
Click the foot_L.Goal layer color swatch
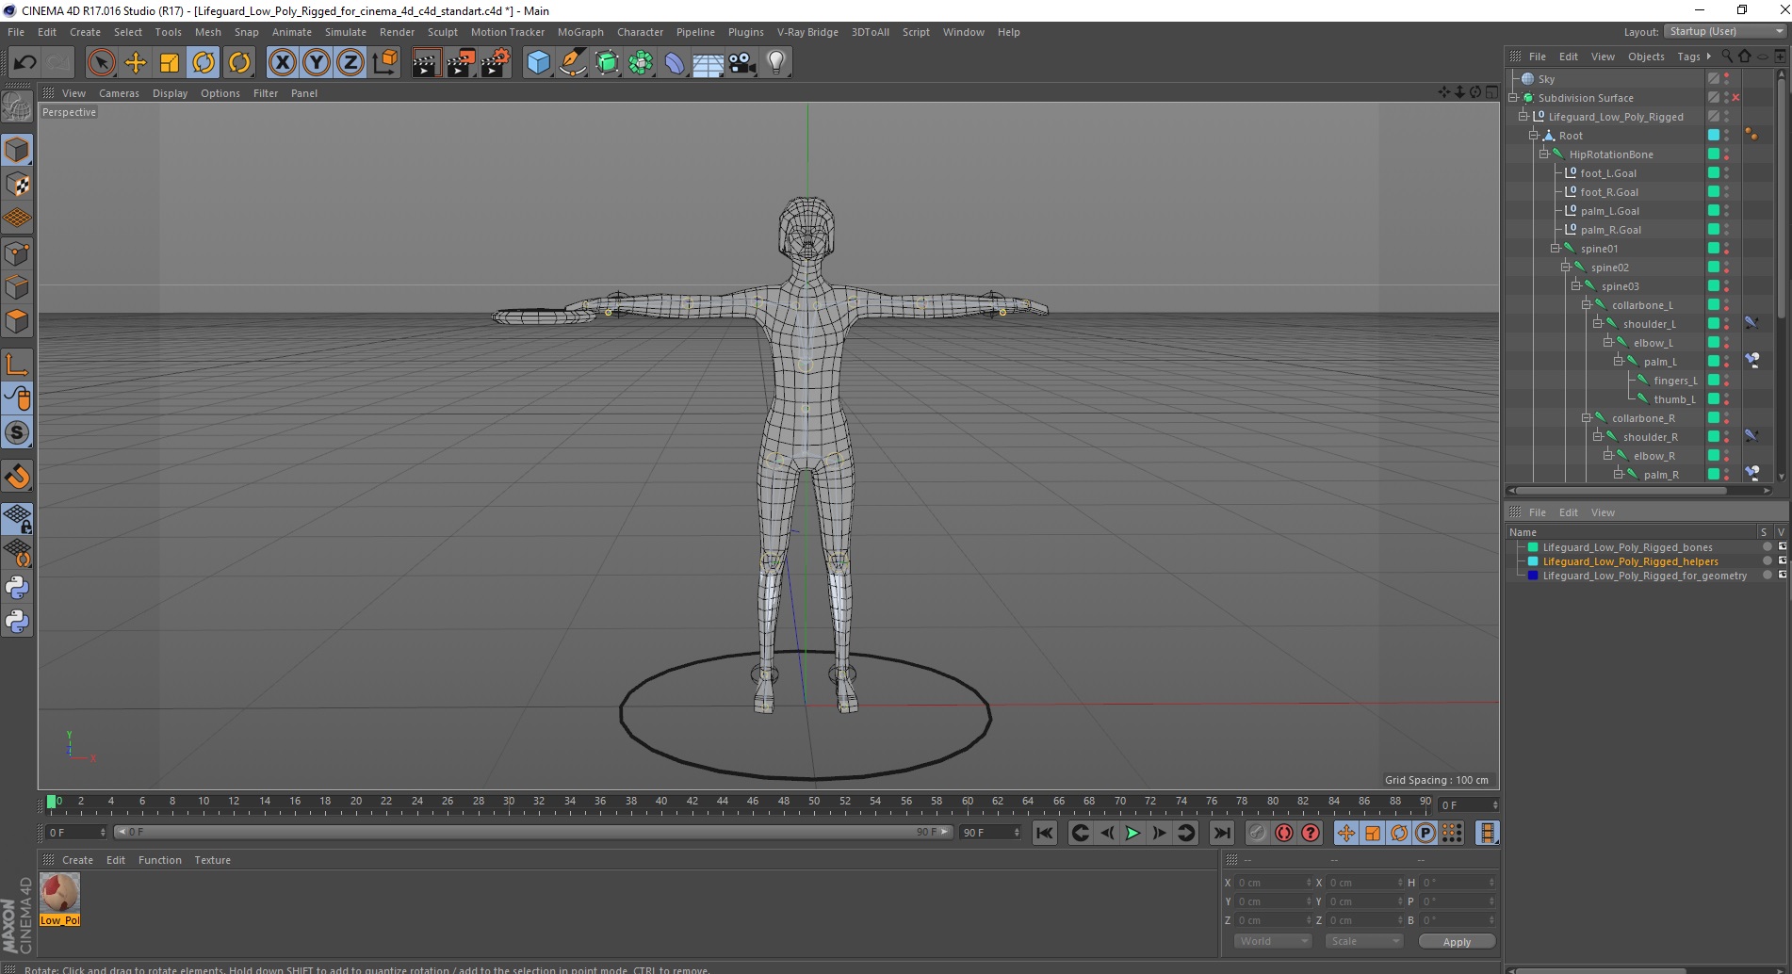[x=1714, y=173]
